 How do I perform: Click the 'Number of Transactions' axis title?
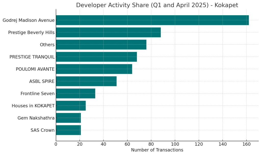click(157, 150)
